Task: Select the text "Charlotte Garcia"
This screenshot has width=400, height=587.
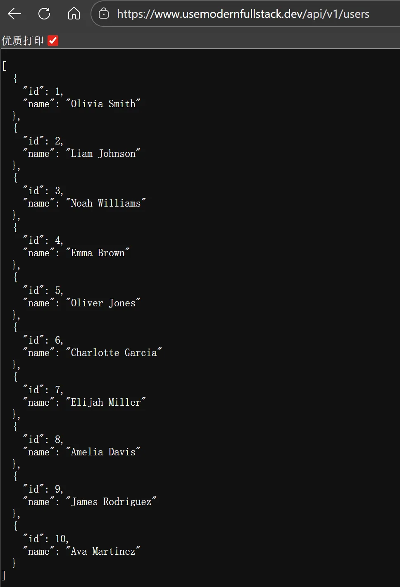Action: pos(114,352)
